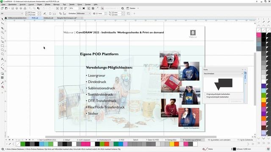Viewport: 271px width, 152px height.
Task: Go to page tab '1: Start CorelDRAW 2022'
Action: (47, 140)
